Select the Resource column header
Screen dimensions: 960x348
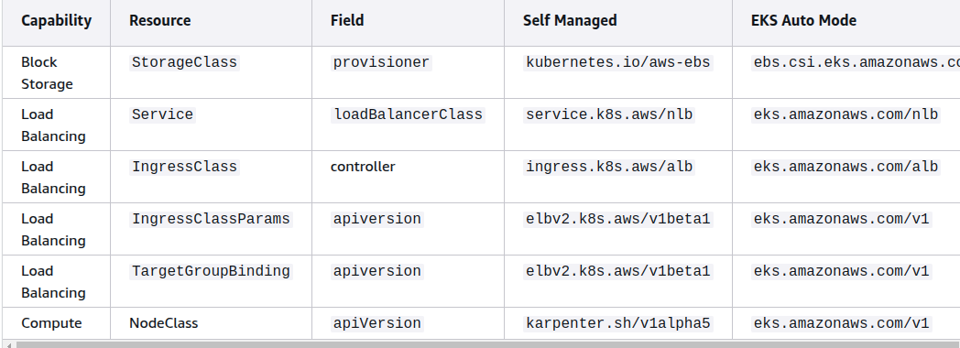tap(159, 21)
